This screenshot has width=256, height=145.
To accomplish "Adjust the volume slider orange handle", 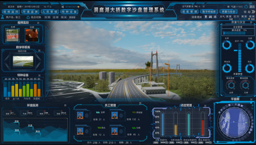I will (x=78, y=7).
